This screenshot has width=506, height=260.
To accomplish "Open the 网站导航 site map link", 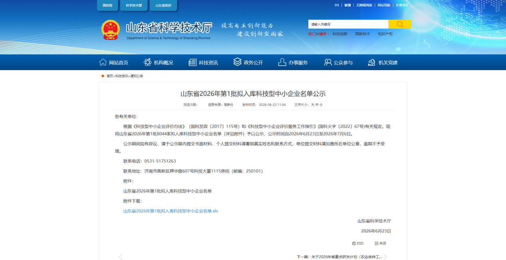I will (x=384, y=5).
